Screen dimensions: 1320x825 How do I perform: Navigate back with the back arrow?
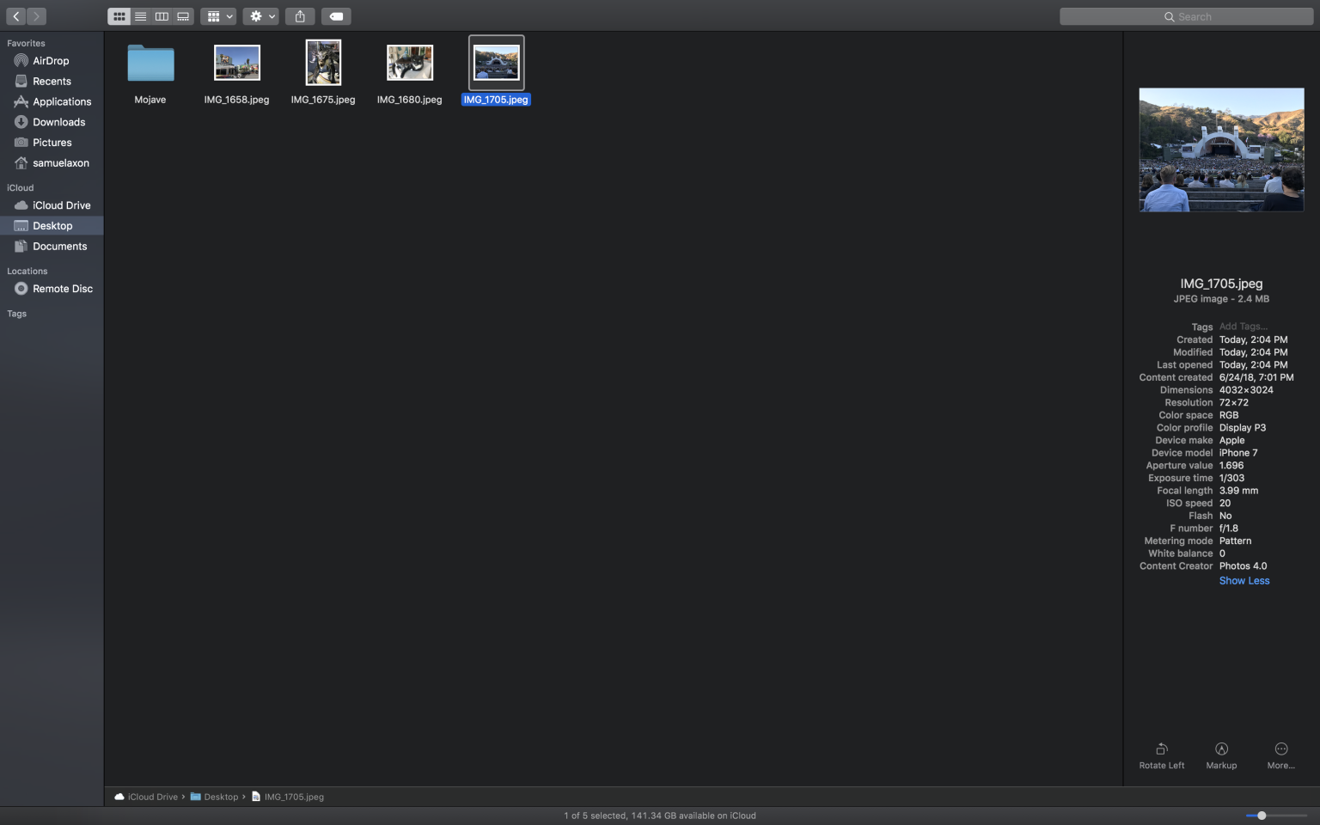[x=15, y=15]
